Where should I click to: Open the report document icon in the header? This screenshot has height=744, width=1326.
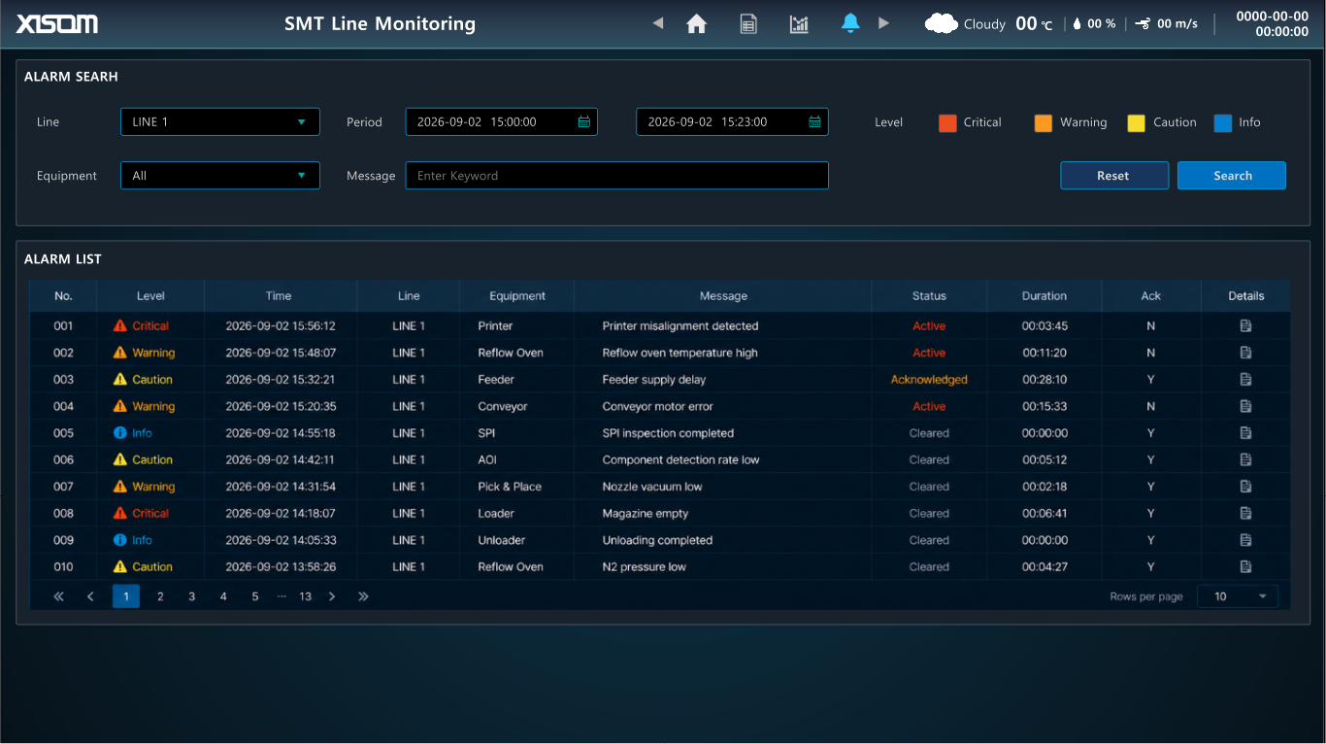pyautogui.click(x=748, y=24)
